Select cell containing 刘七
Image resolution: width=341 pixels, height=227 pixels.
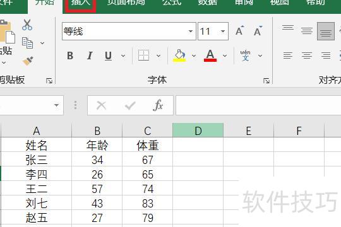(37, 203)
